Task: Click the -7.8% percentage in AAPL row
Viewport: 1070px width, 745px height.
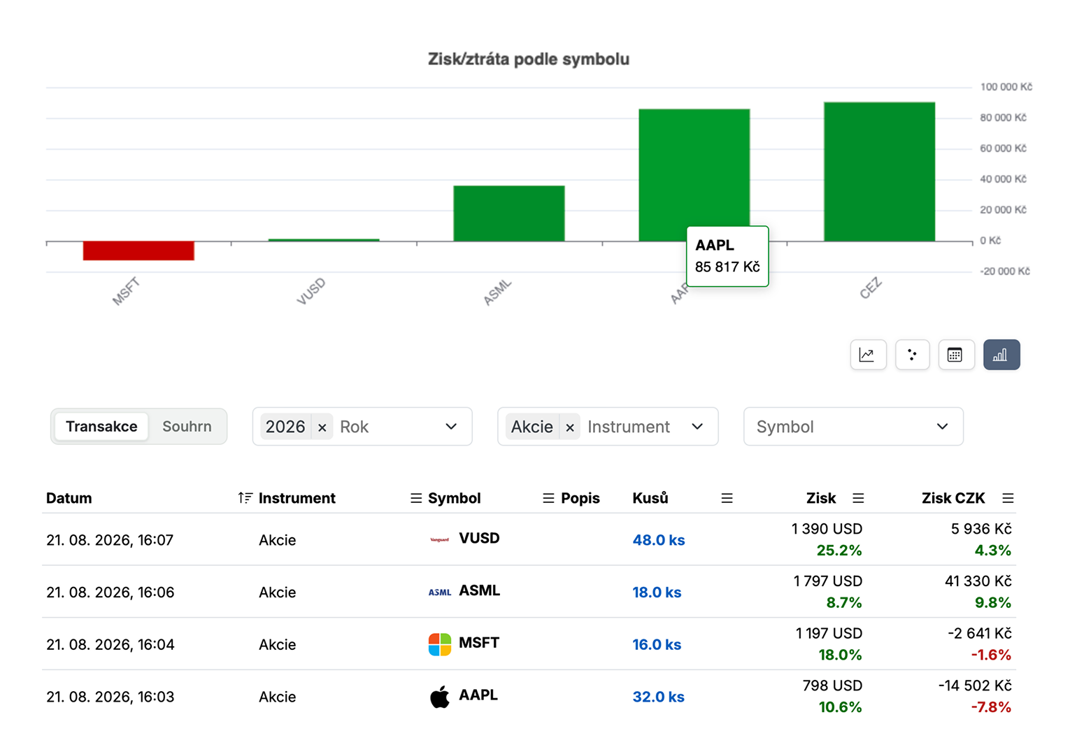Action: tap(991, 707)
